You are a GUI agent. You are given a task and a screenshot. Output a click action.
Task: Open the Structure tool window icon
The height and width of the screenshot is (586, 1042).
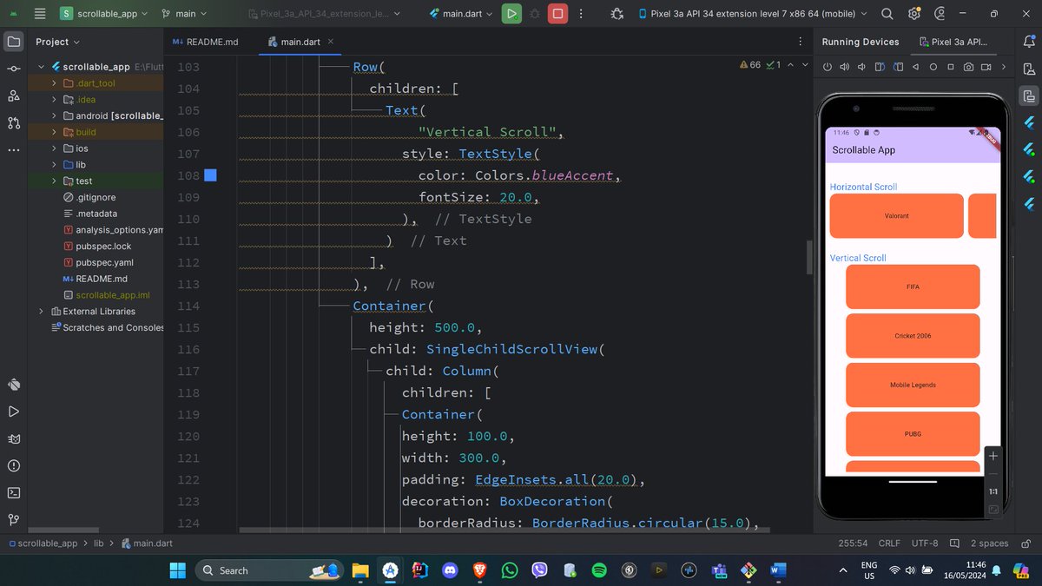(13, 95)
